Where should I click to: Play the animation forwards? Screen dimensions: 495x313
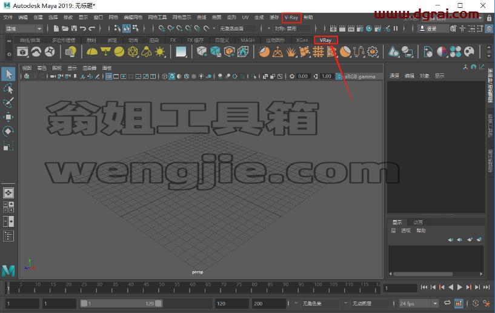click(x=459, y=287)
